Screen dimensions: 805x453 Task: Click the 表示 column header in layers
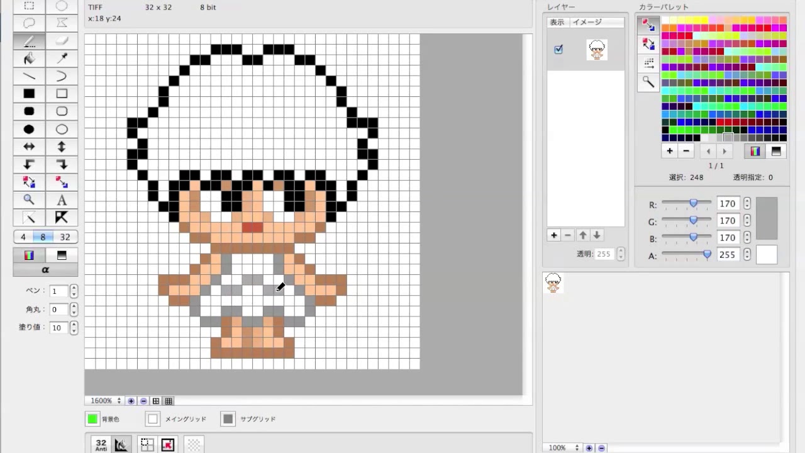(x=557, y=22)
